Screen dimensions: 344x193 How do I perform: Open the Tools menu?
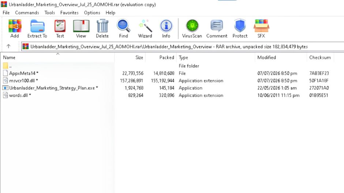click(x=49, y=13)
